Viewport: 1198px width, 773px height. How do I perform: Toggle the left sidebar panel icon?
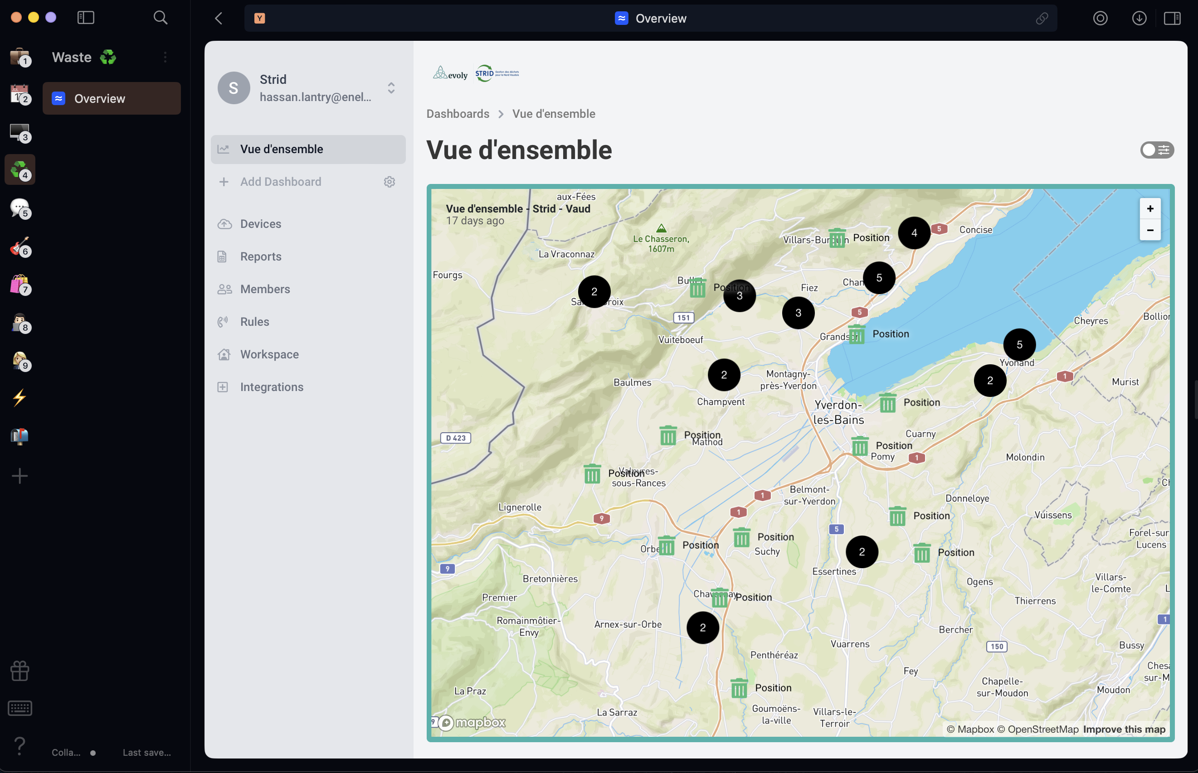coord(86,18)
